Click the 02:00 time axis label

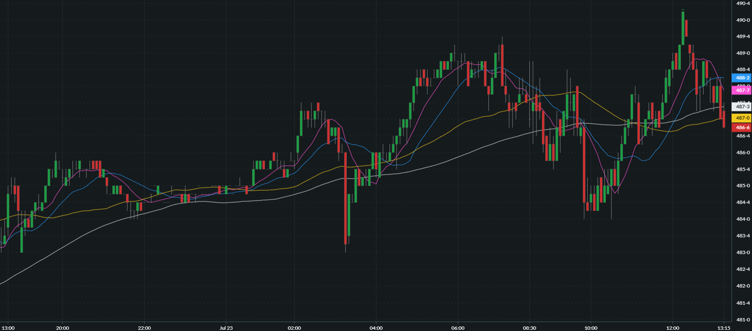click(294, 328)
